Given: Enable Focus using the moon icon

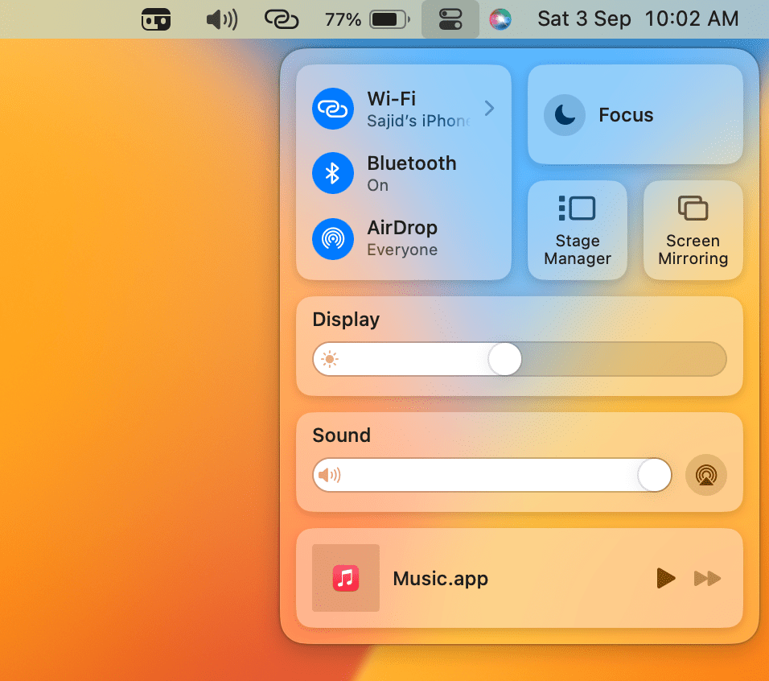Looking at the screenshot, I should point(565,115).
